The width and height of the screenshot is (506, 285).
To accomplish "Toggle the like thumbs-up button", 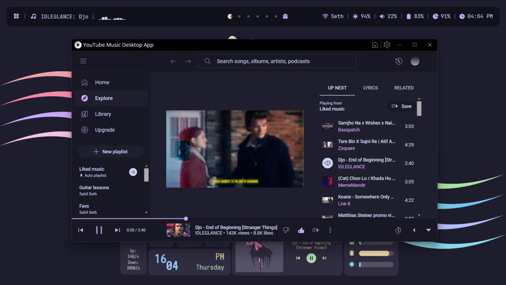I will tap(301, 230).
